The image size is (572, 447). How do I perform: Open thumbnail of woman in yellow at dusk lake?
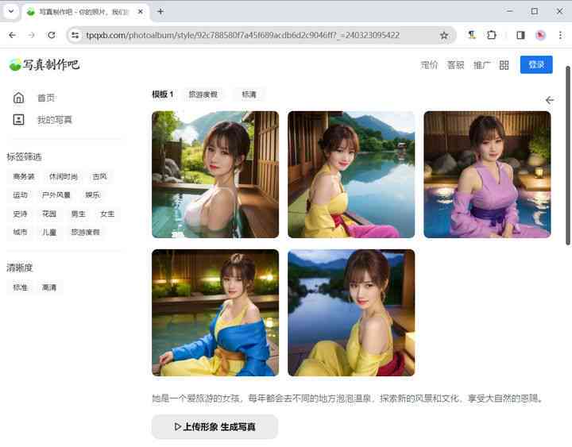(x=351, y=313)
